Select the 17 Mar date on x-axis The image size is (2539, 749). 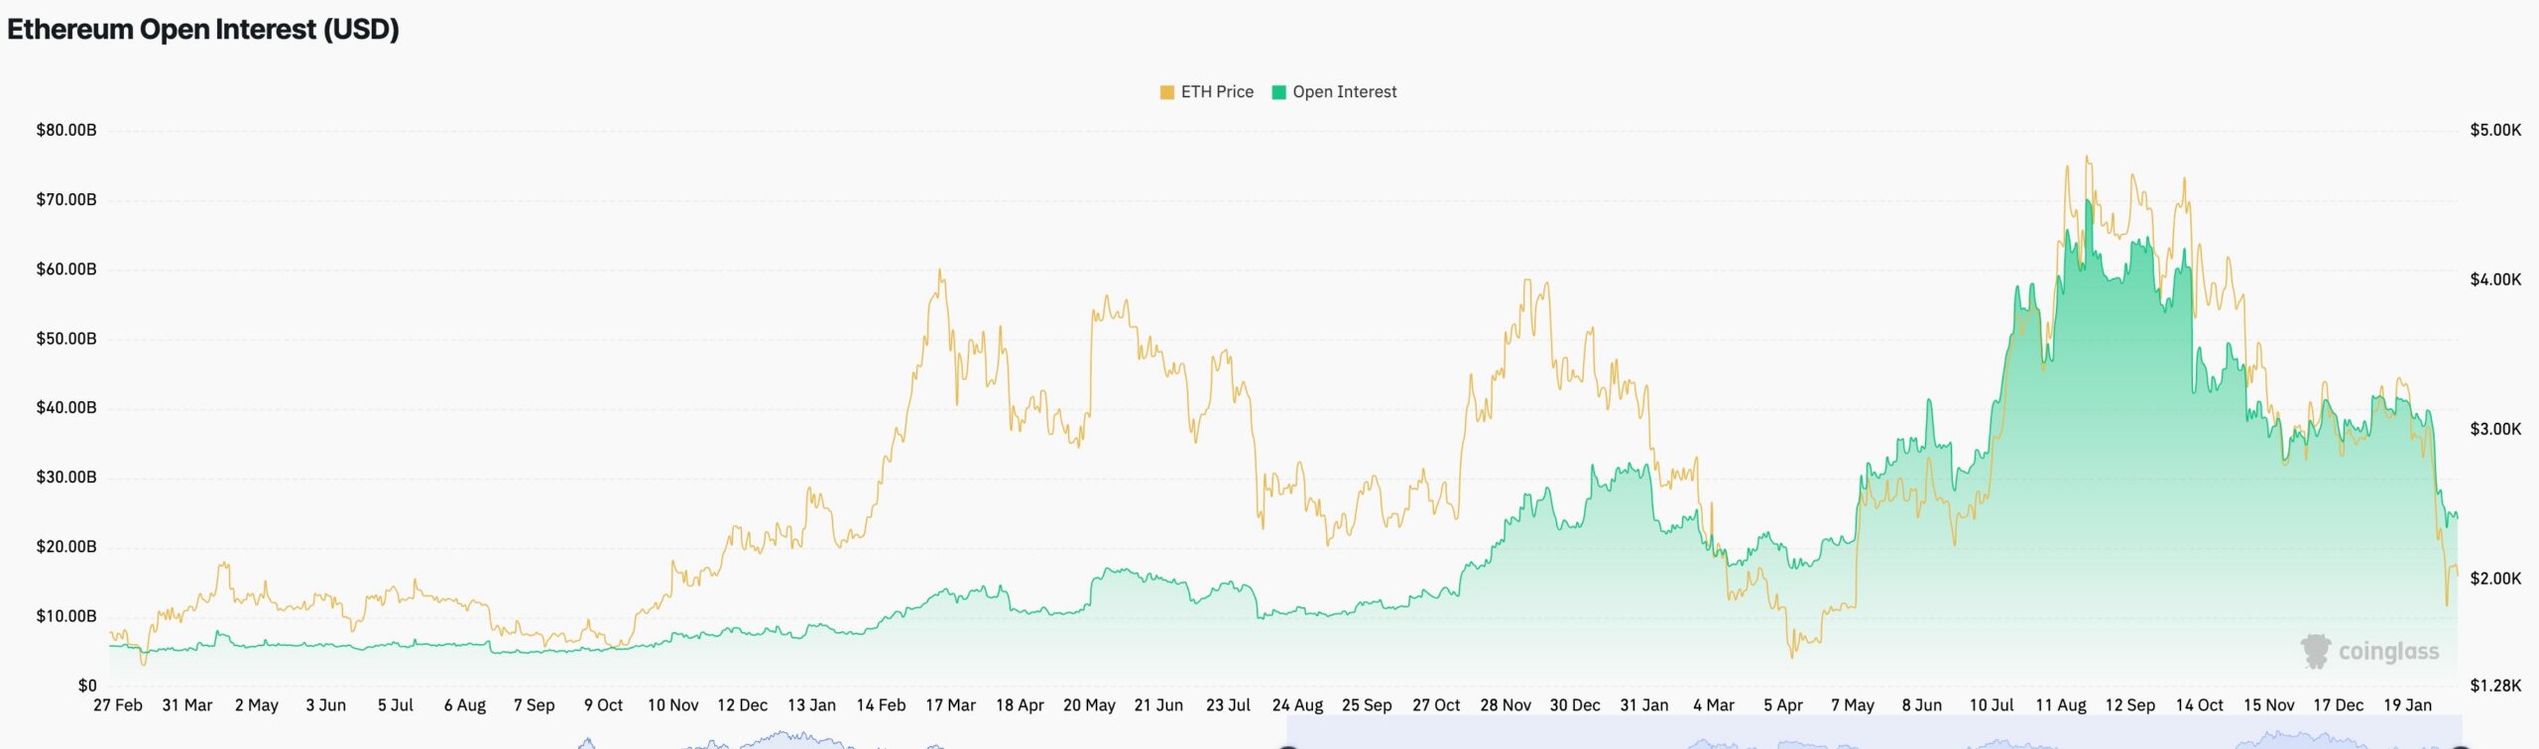click(x=950, y=705)
